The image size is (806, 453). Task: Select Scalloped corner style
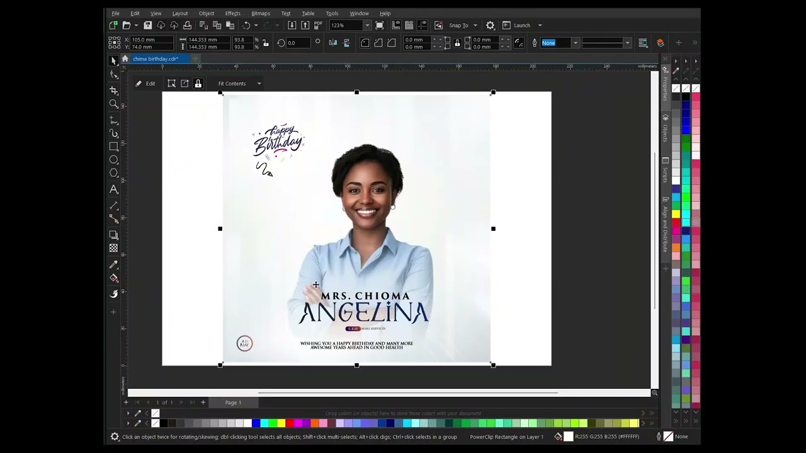point(378,43)
